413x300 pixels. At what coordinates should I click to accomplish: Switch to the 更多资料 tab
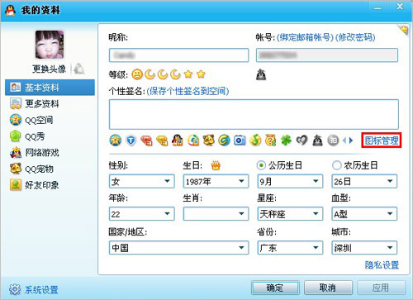tap(50, 103)
